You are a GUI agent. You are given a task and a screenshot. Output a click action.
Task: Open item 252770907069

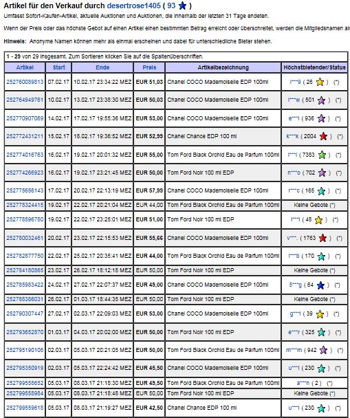[25, 118]
